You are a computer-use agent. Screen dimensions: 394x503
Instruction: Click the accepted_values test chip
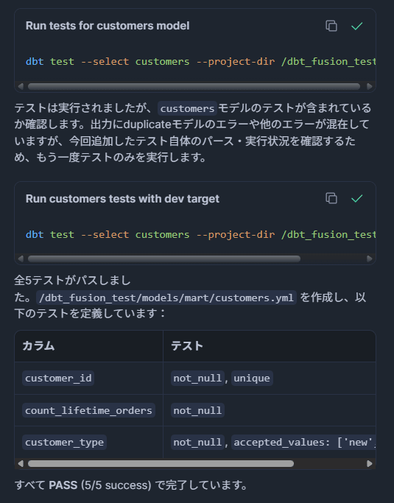tap(303, 442)
